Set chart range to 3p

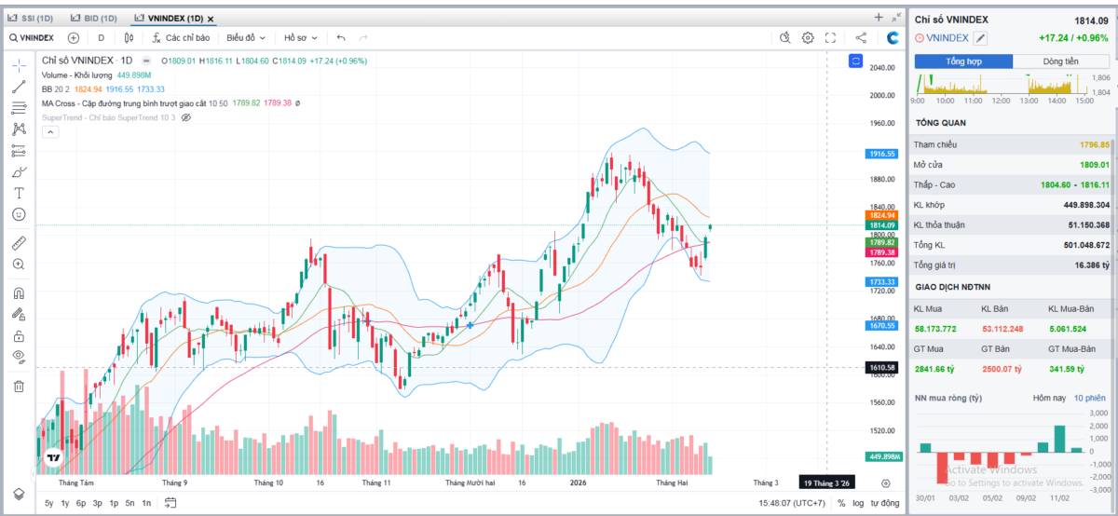[x=98, y=503]
